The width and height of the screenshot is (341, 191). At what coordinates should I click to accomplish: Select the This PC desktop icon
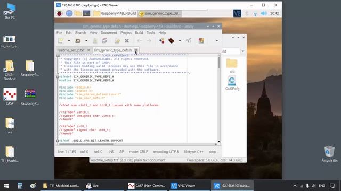tap(10, 11)
